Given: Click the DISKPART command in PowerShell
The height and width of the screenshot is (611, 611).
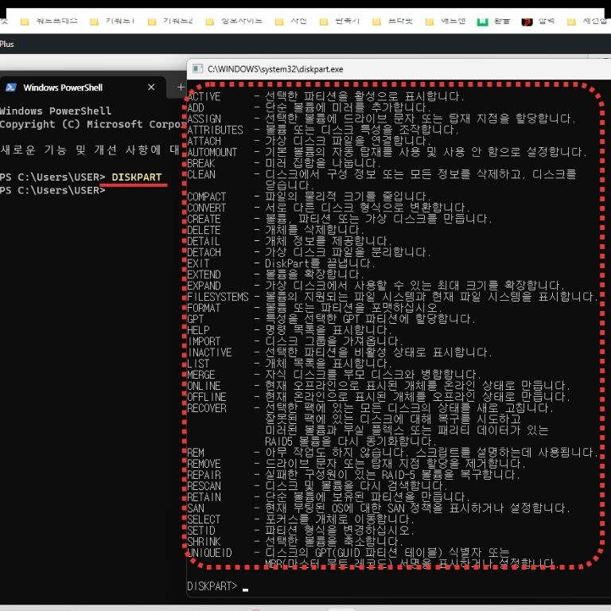Looking at the screenshot, I should (136, 177).
